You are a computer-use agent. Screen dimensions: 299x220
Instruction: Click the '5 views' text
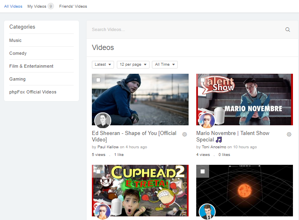[x=99, y=155]
